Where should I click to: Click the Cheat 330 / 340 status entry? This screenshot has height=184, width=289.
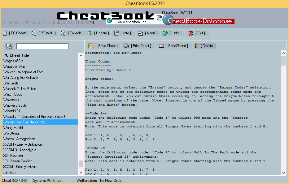click(16, 181)
